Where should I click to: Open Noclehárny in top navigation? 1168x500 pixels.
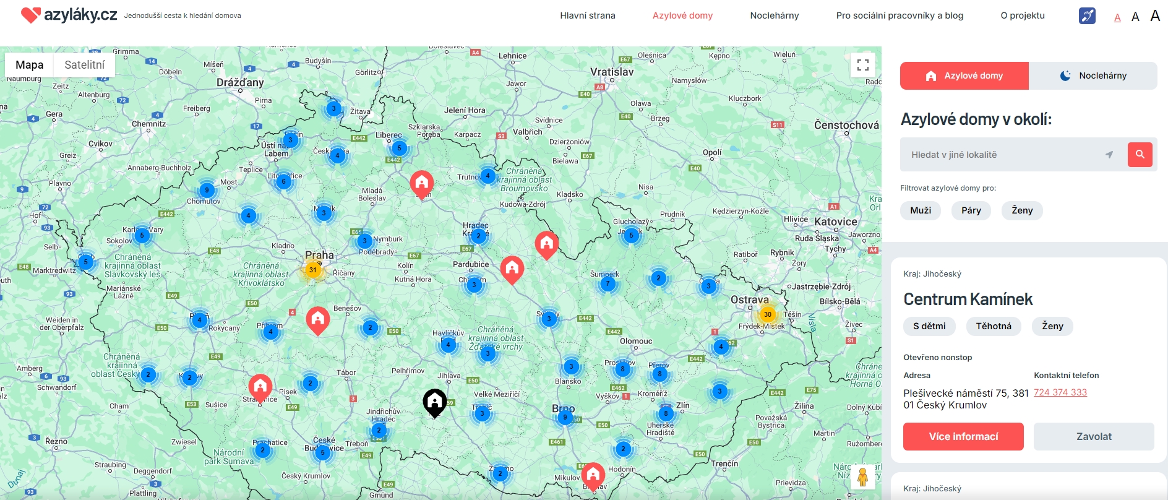(774, 15)
